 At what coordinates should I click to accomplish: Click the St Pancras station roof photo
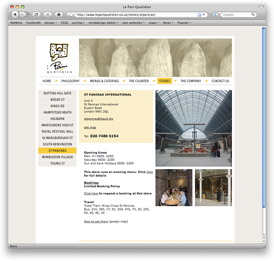(193, 128)
